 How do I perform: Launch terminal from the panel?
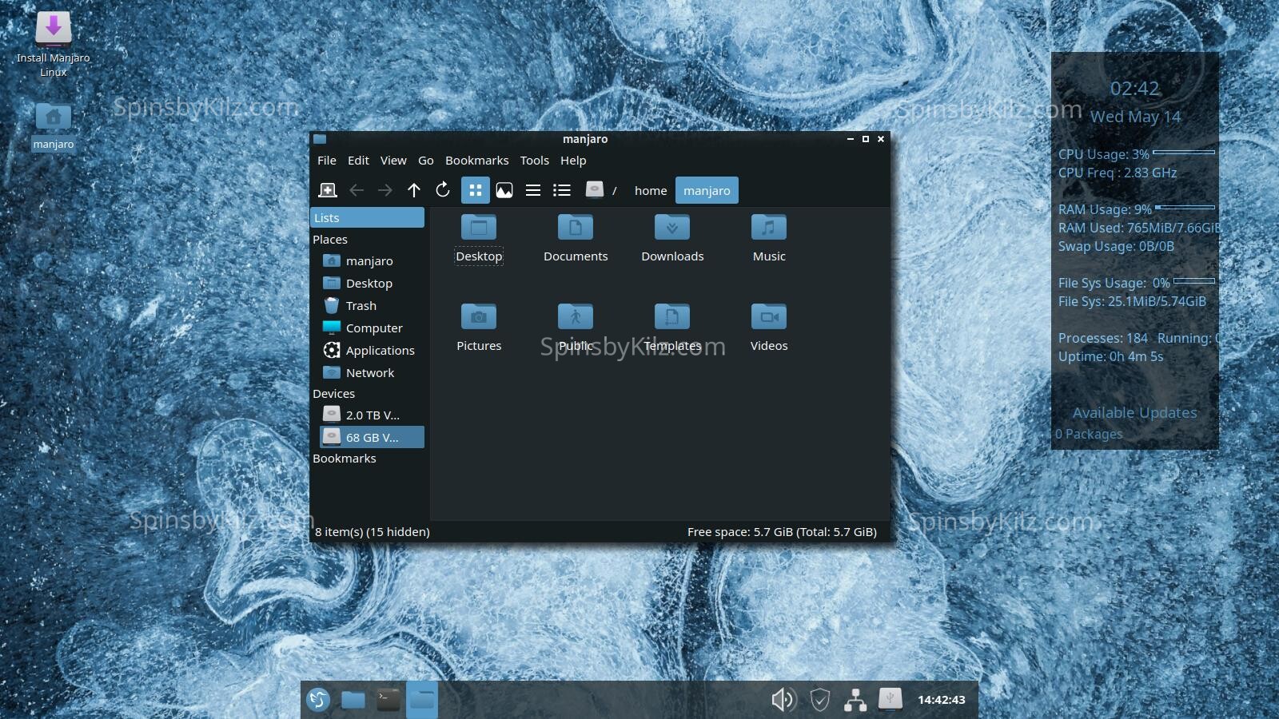click(388, 700)
